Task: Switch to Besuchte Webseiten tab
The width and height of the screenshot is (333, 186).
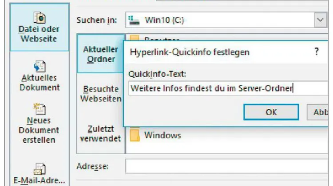Action: pos(101,94)
